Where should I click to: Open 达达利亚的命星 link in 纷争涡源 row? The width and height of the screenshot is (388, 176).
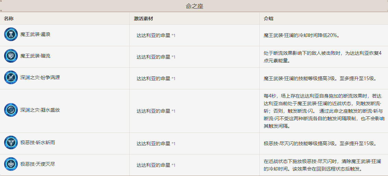click(x=153, y=78)
